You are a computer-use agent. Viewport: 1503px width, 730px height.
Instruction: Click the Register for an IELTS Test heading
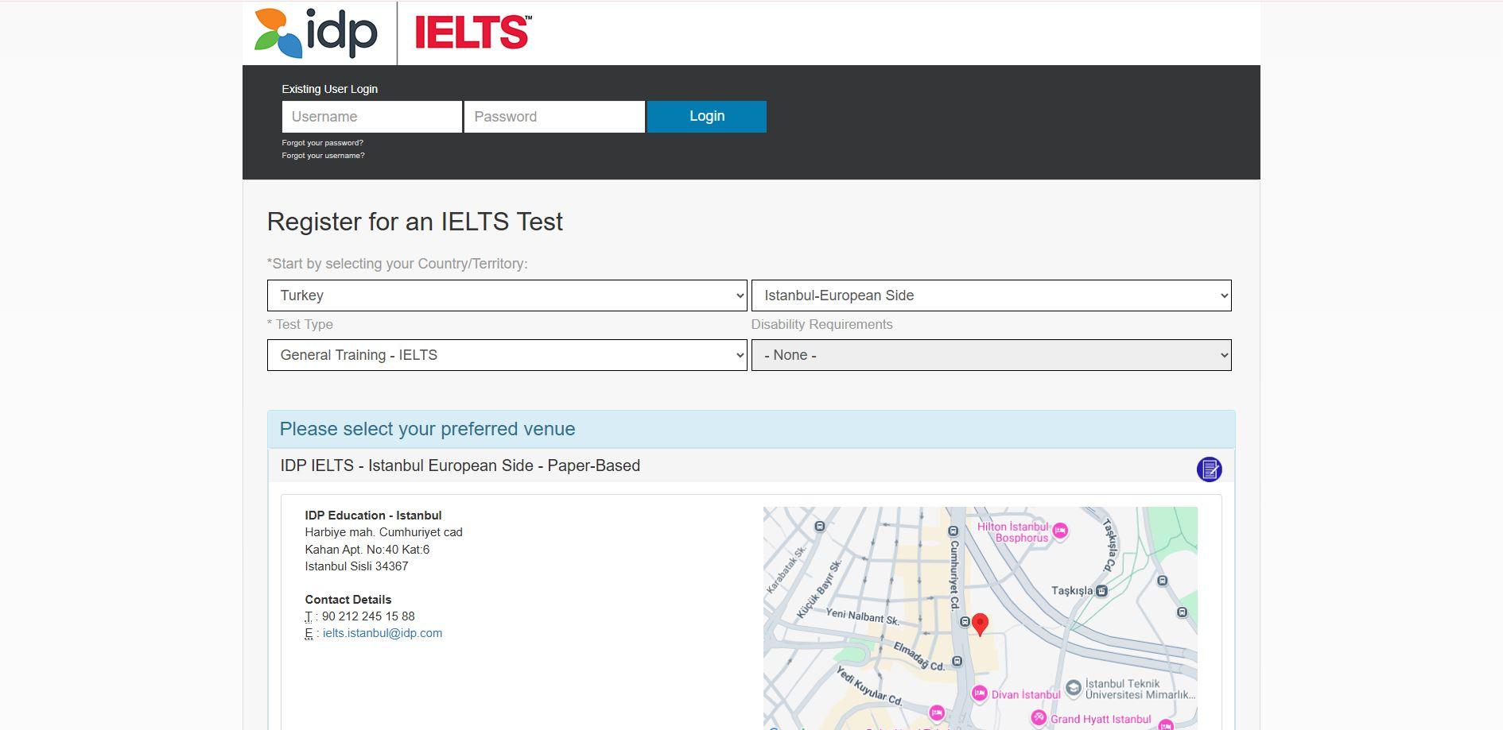415,222
